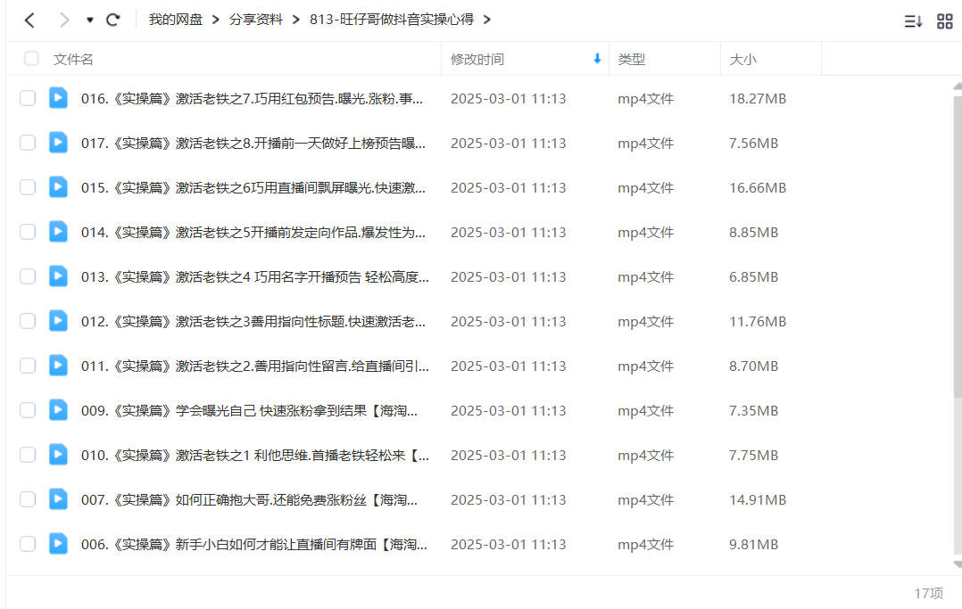Expand chevron after 分享资料 breadcrumb

click(295, 20)
